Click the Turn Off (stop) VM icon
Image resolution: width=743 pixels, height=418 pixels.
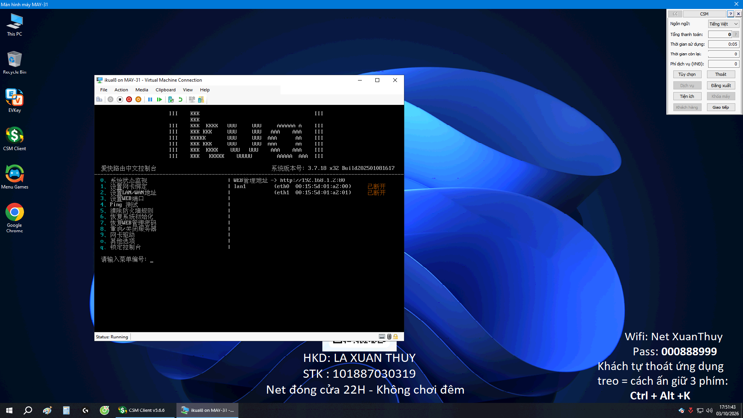120,99
